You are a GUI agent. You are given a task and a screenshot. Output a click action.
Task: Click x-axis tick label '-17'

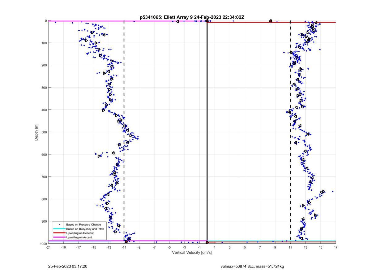[x=79, y=247]
